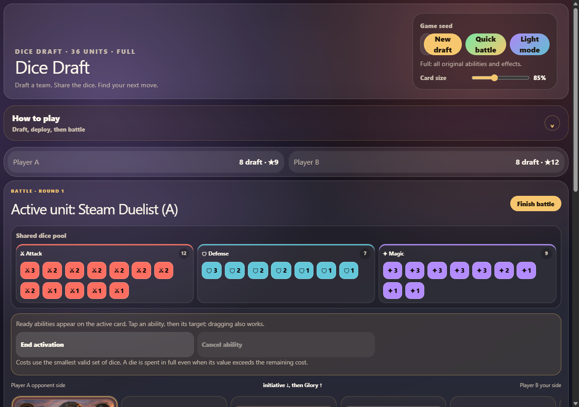The image size is (579, 407).
Task: Select the Attack die showing 3
Action: tap(30, 270)
